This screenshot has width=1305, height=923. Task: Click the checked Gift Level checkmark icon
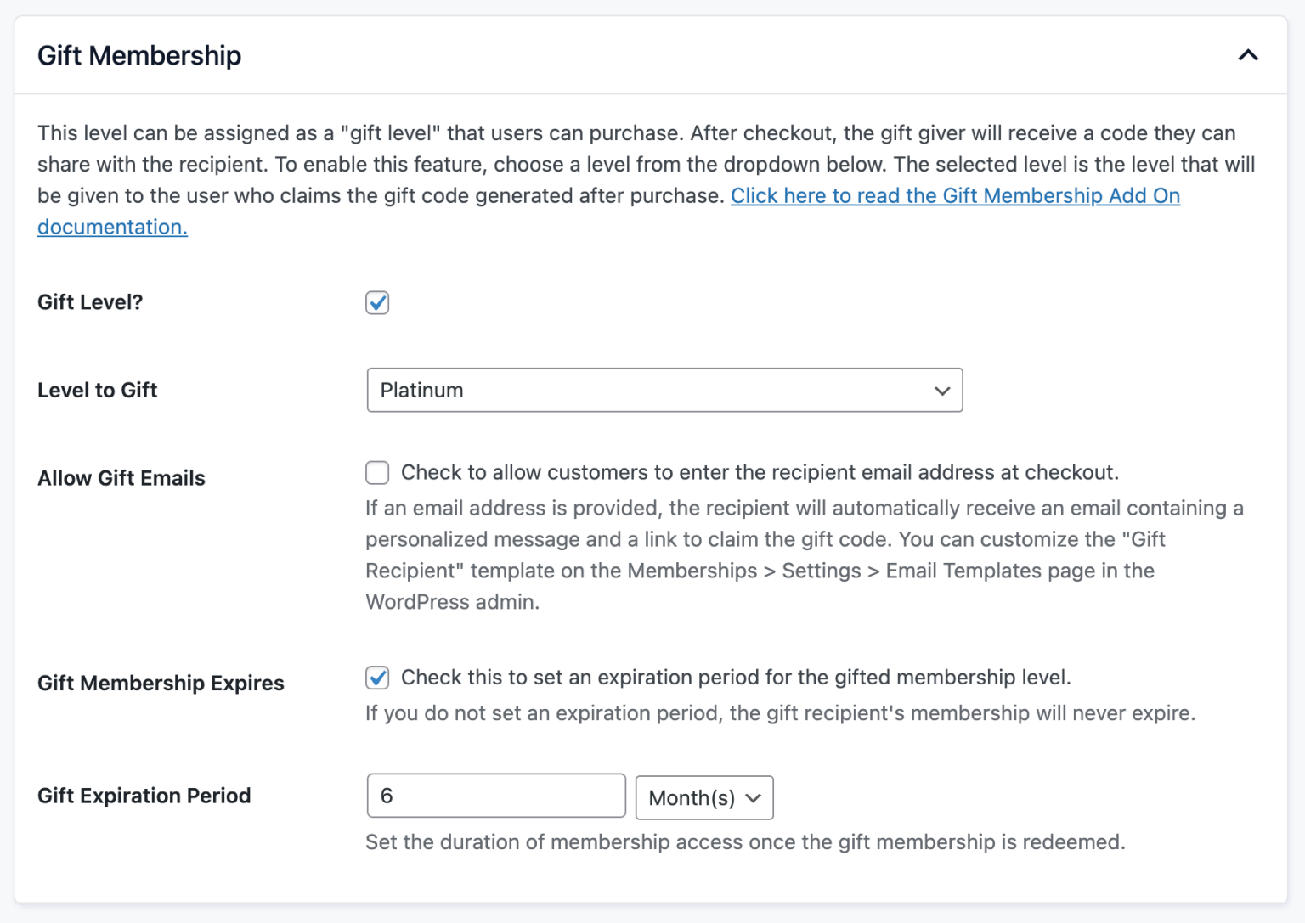click(x=376, y=302)
